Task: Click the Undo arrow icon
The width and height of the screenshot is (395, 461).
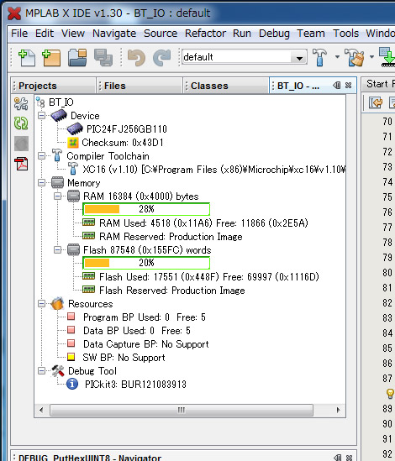Action: (136, 58)
